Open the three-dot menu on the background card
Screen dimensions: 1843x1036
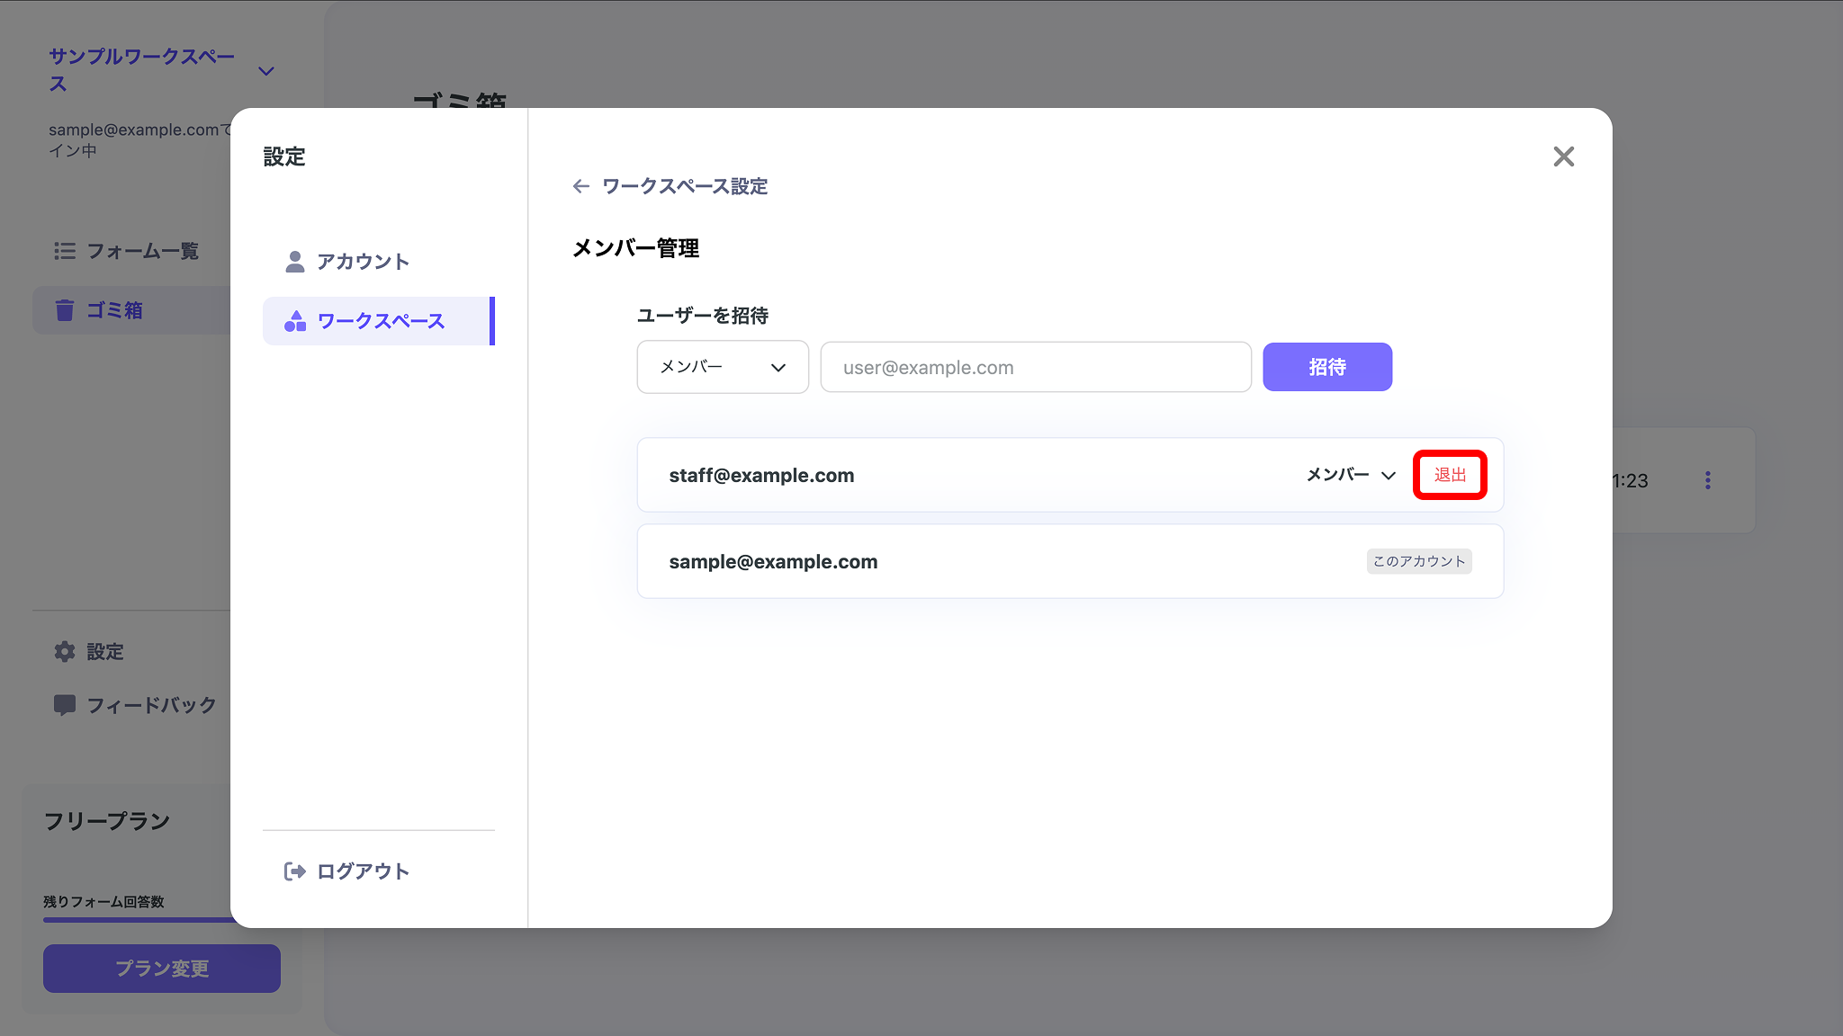click(x=1707, y=480)
